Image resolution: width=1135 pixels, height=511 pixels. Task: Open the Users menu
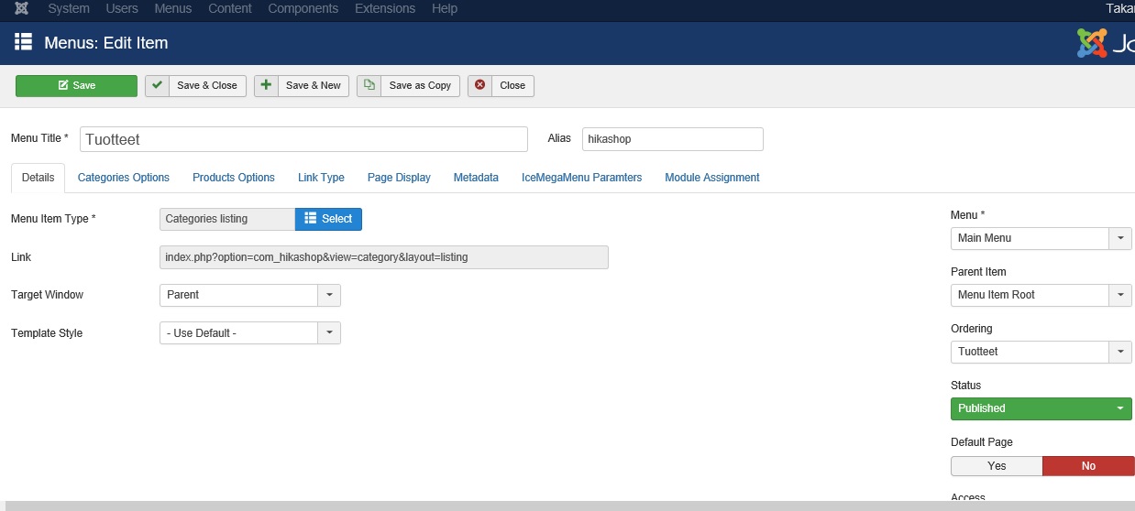coord(122,8)
